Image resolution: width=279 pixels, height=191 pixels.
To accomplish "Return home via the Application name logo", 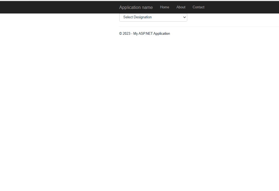I will coord(136,7).
